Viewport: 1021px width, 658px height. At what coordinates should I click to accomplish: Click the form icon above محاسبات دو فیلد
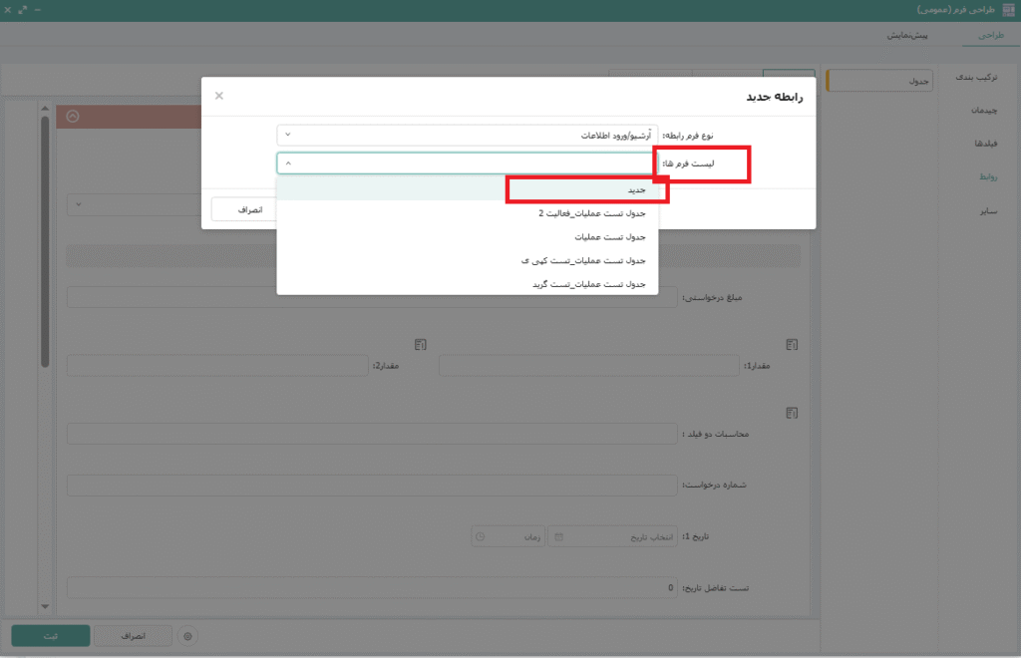point(792,412)
